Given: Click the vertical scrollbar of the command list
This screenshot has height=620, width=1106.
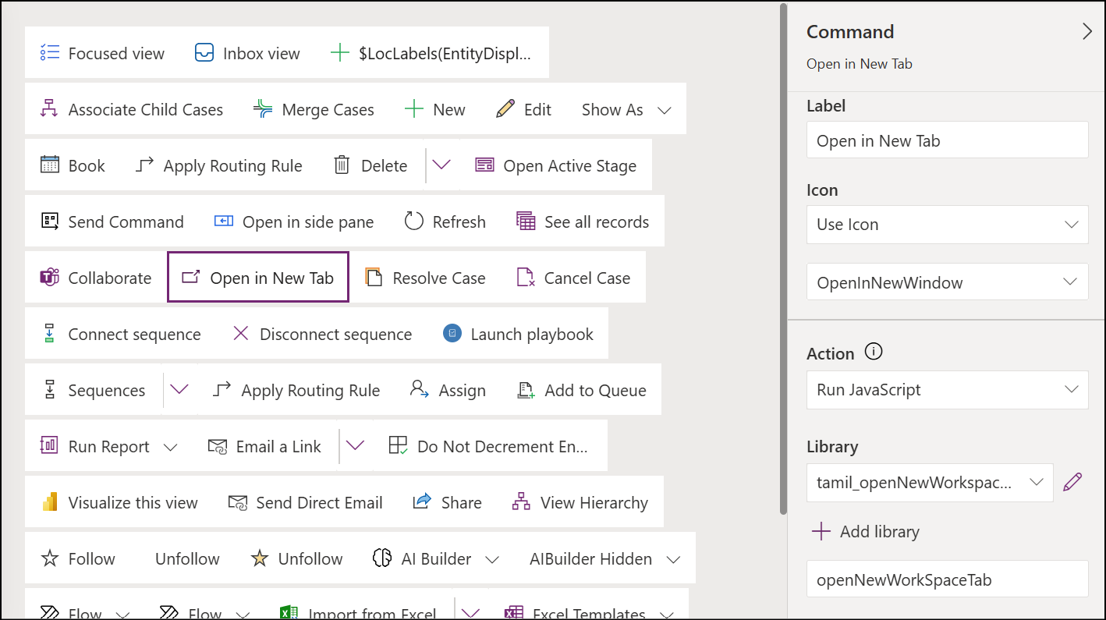Looking at the screenshot, I should coord(784,258).
